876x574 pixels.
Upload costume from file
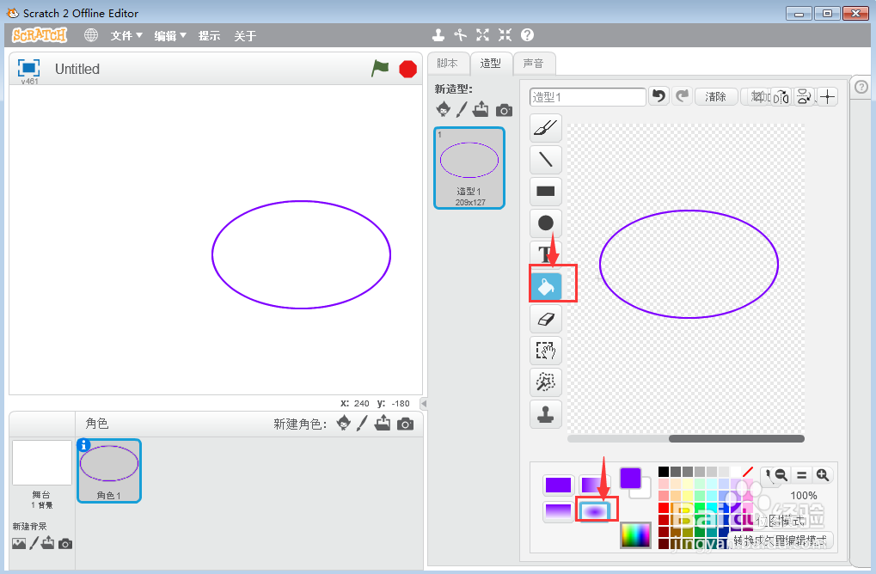481,109
